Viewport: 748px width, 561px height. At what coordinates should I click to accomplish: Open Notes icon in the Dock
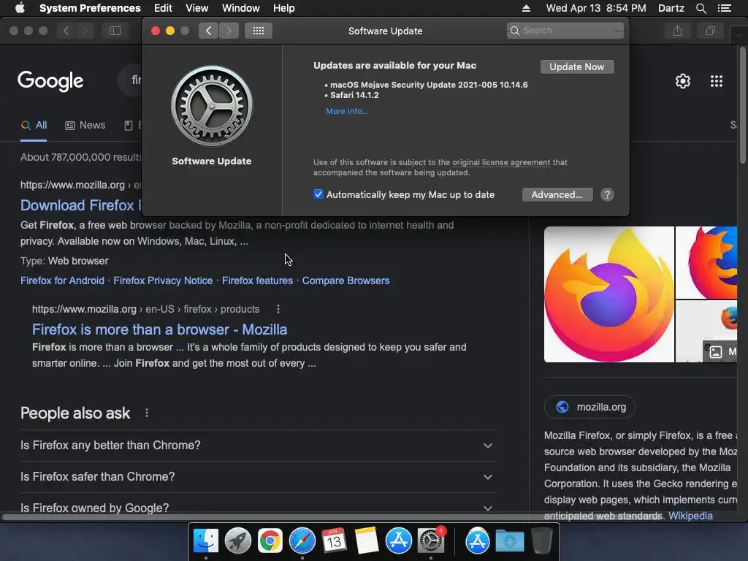[x=367, y=541]
